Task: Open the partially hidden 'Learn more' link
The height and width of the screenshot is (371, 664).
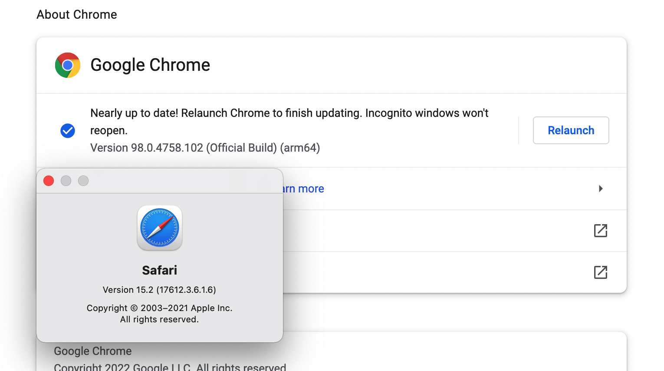Action: point(304,189)
